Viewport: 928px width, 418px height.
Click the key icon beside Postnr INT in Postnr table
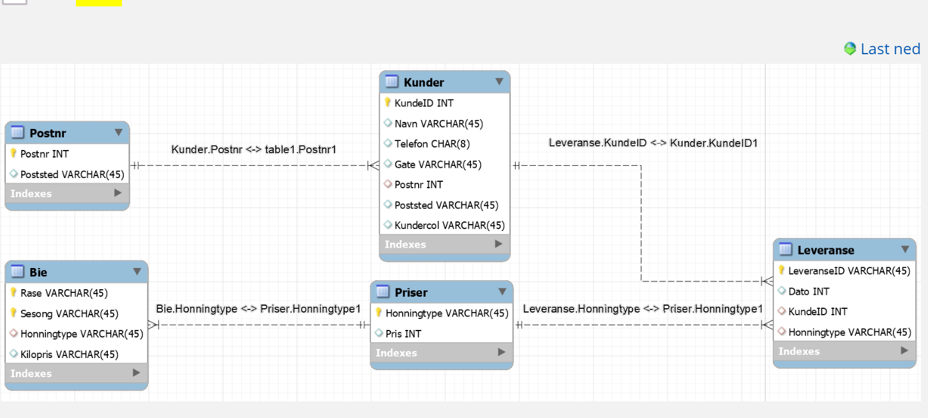click(x=13, y=154)
